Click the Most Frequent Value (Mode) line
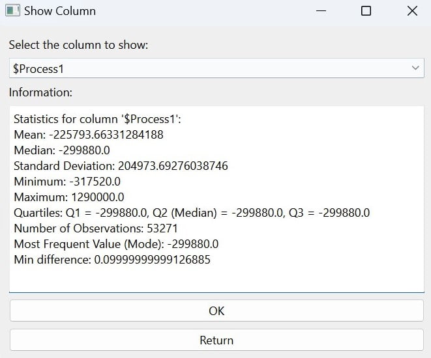 (x=116, y=244)
